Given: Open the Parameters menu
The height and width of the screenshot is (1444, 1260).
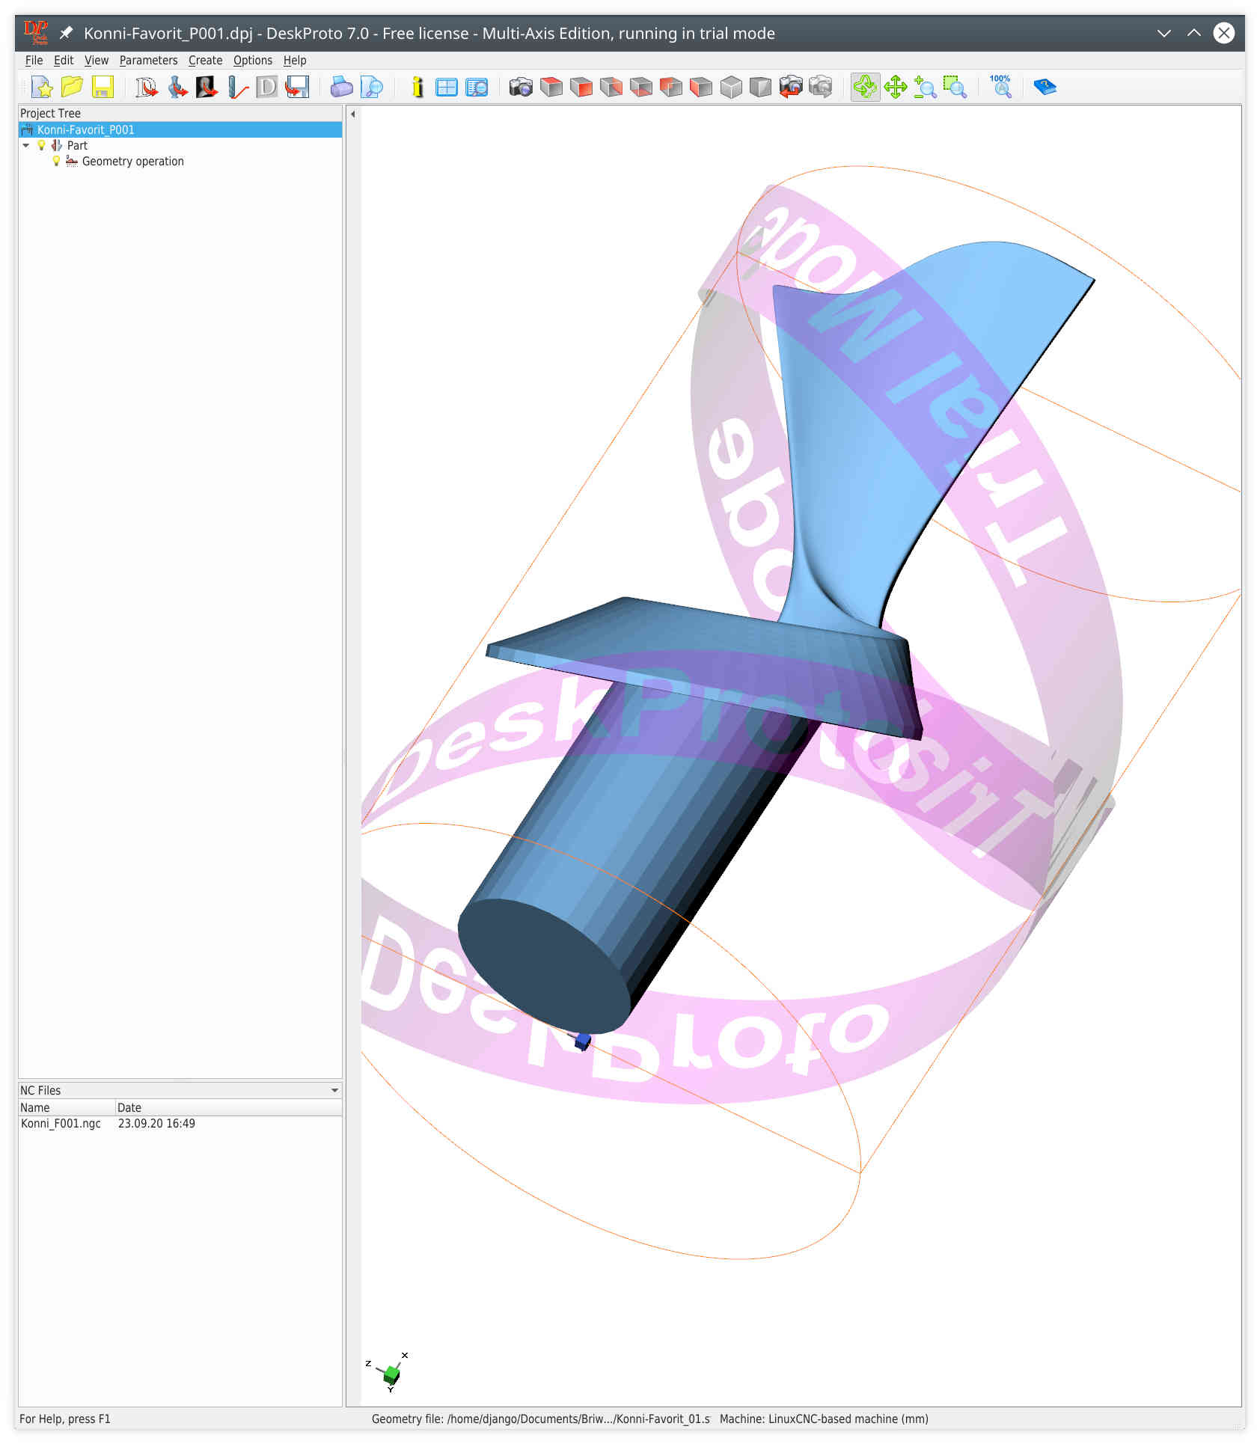Looking at the screenshot, I should coord(148,60).
